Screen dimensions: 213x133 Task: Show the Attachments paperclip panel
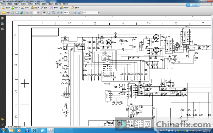point(2,125)
